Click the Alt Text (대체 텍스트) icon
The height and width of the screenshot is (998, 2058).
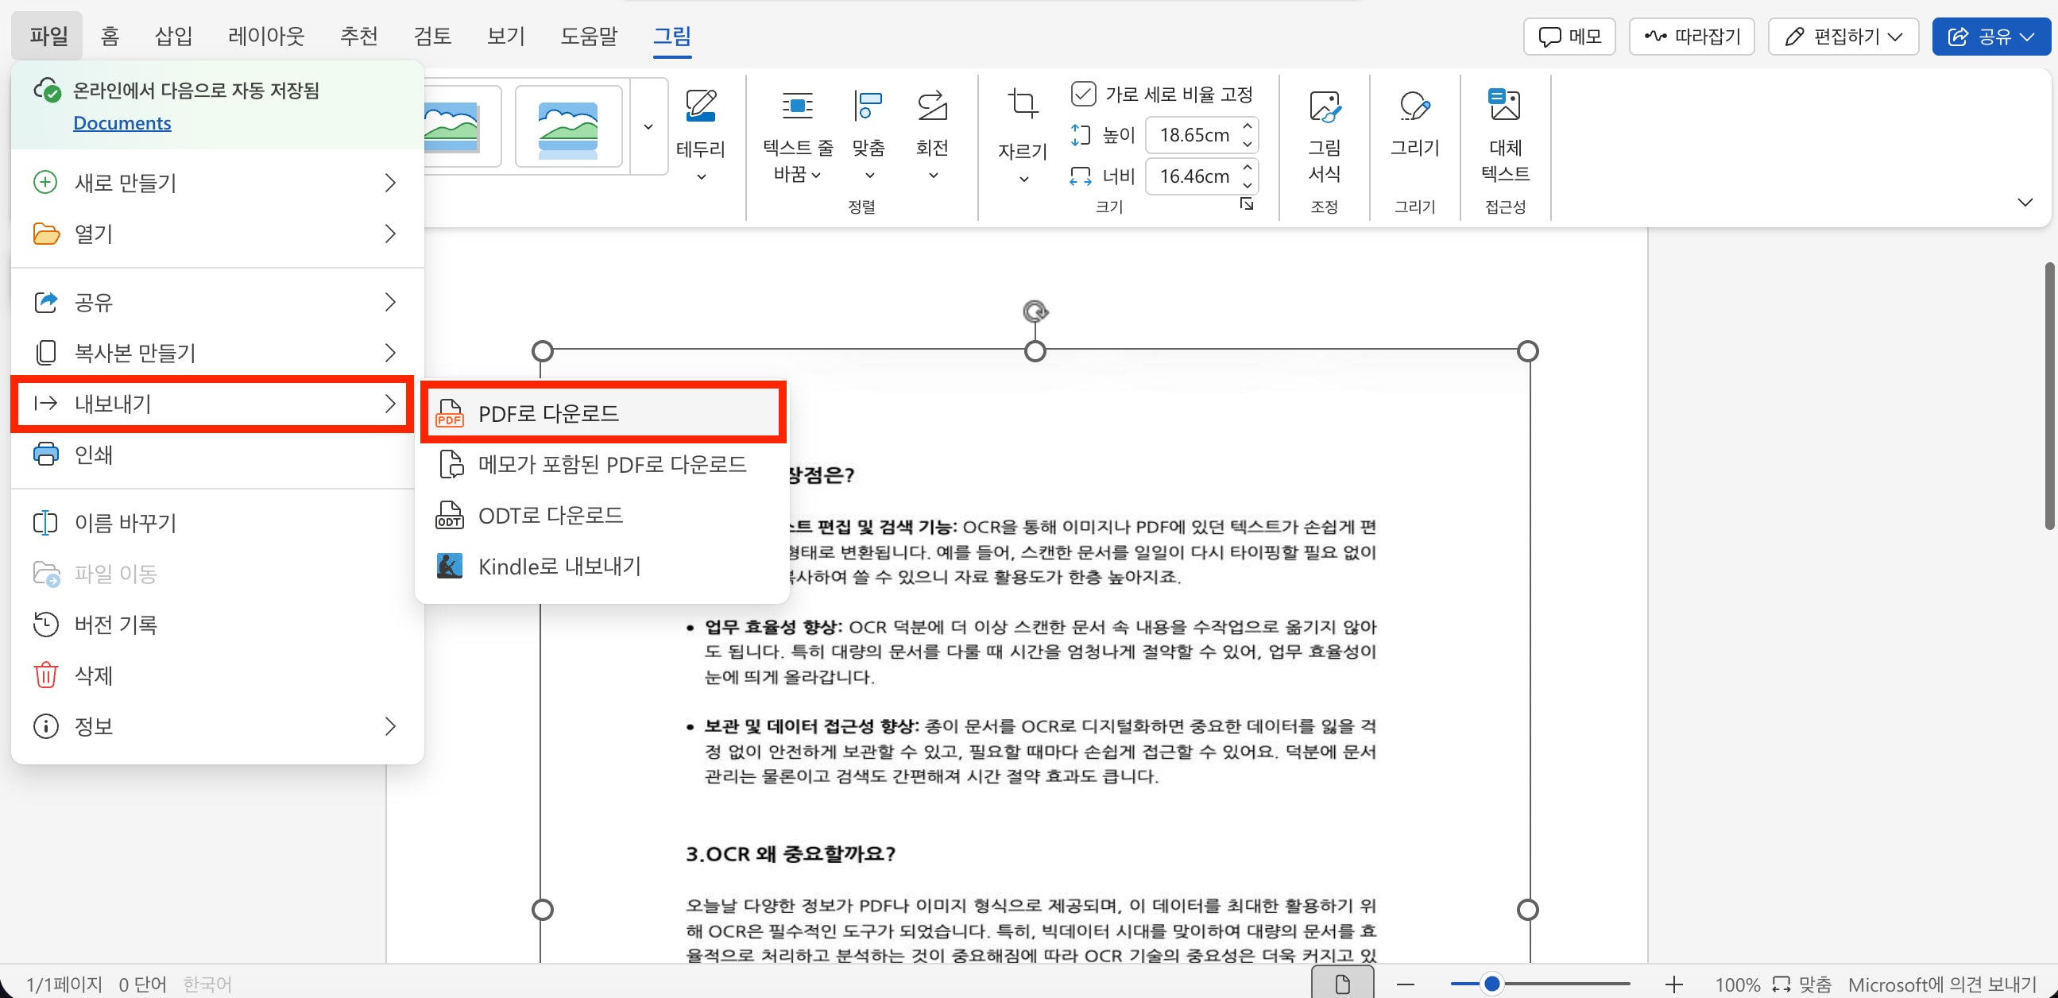point(1504,106)
